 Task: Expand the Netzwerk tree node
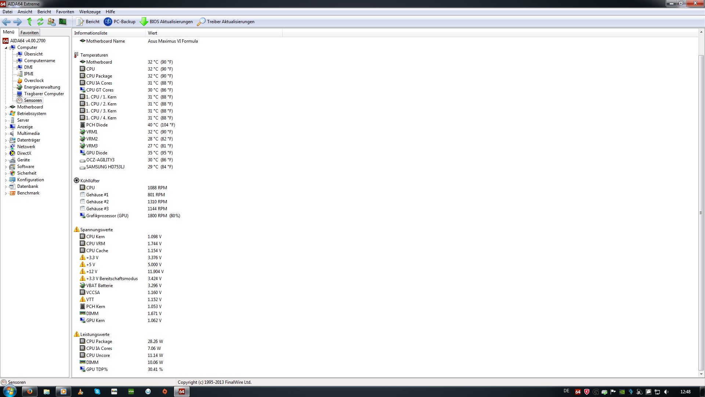pyautogui.click(x=6, y=147)
